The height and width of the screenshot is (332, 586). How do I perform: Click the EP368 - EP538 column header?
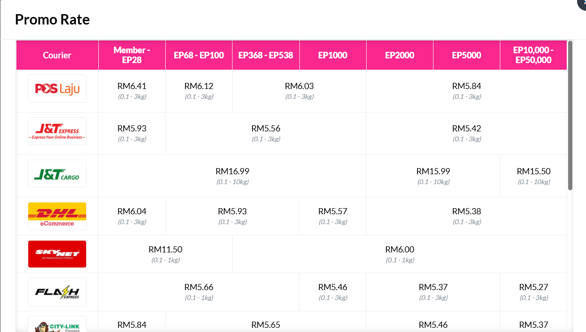(x=265, y=55)
